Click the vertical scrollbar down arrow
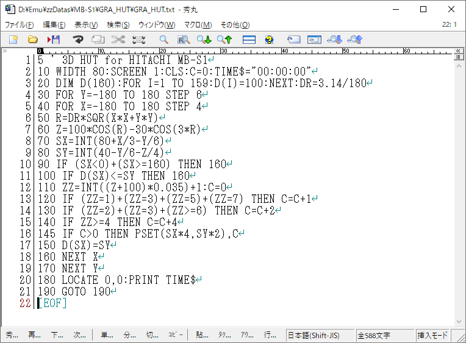The image size is (466, 343). pos(459,322)
